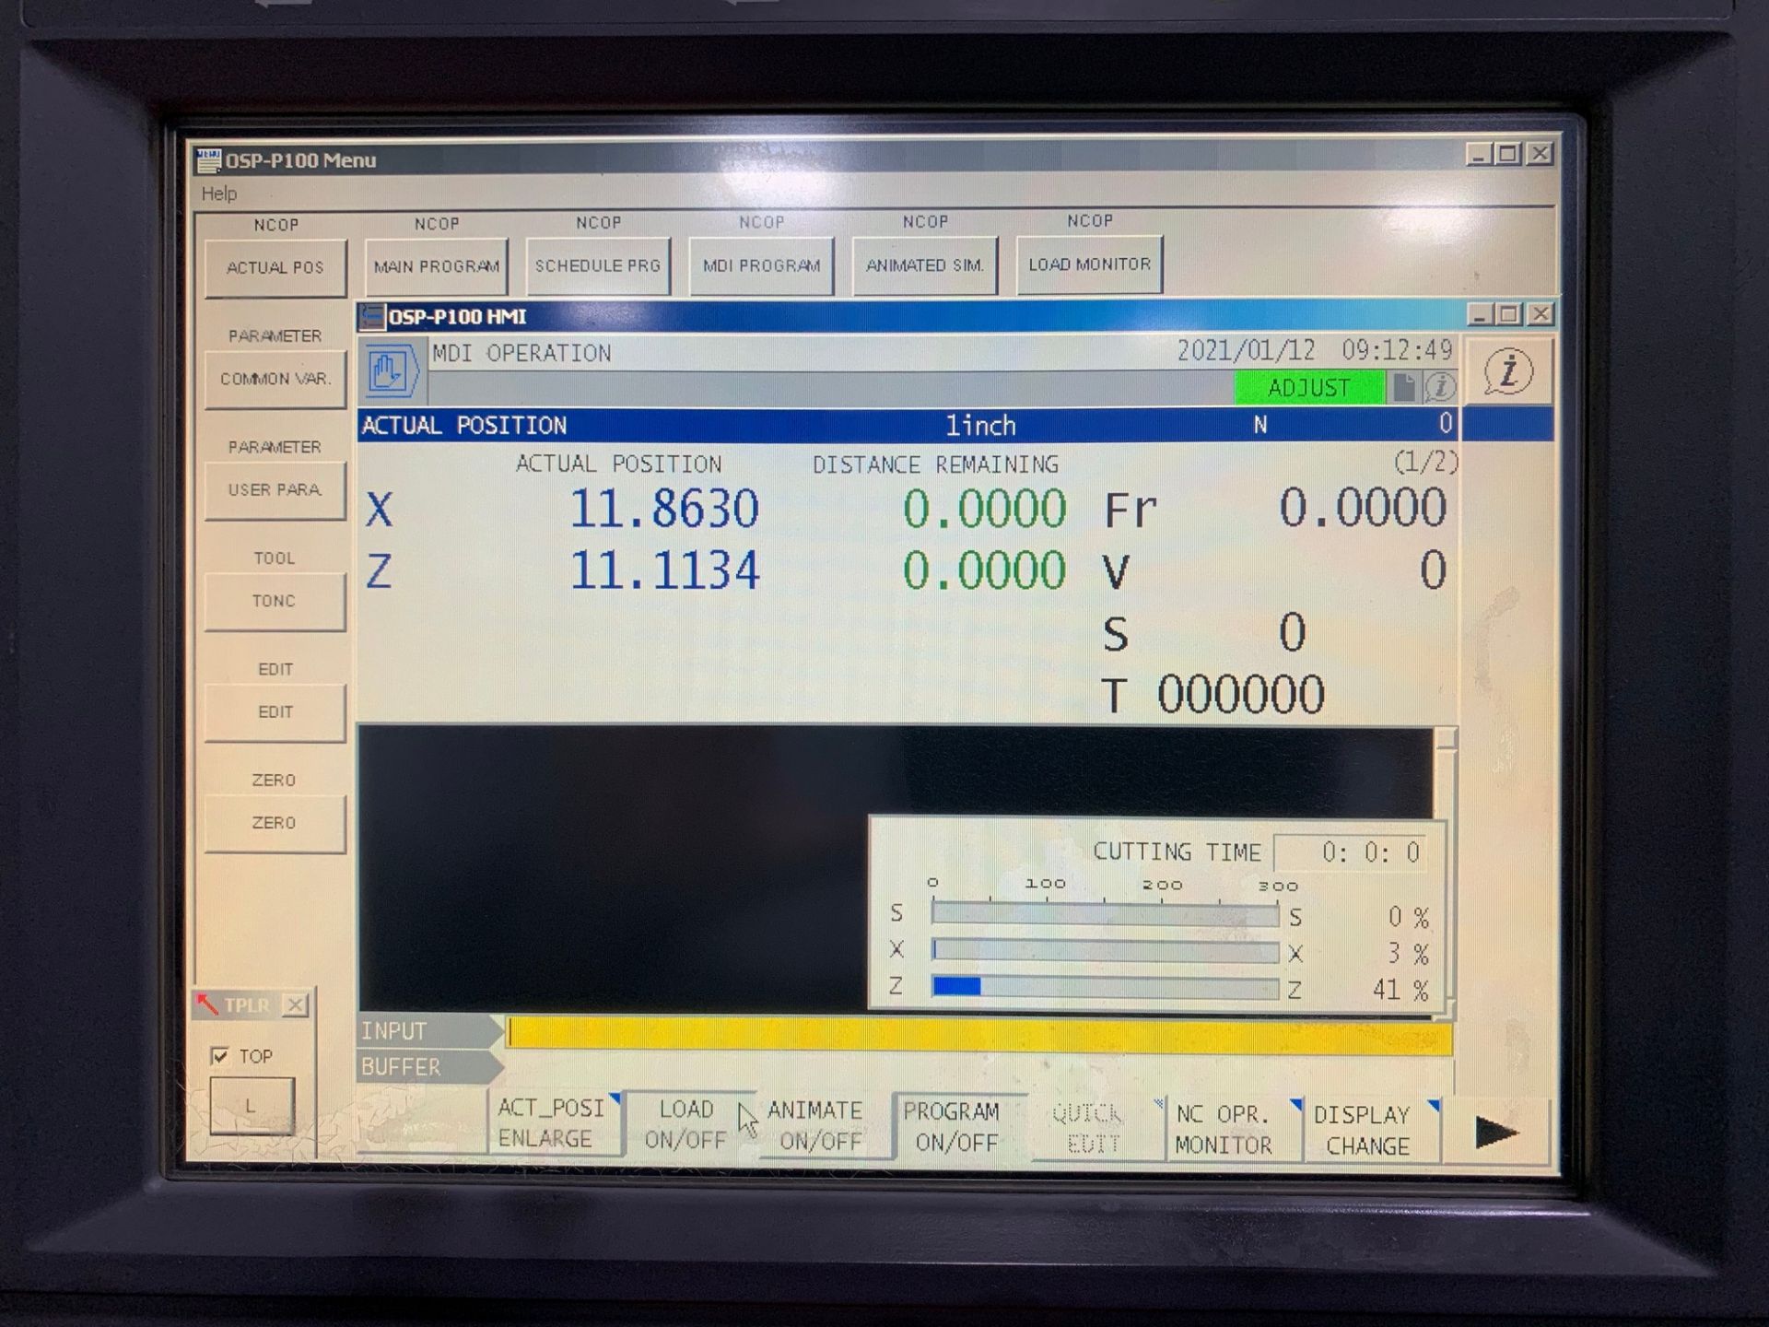Click the S spindle load bar
This screenshot has height=1327, width=1769.
(x=1105, y=914)
